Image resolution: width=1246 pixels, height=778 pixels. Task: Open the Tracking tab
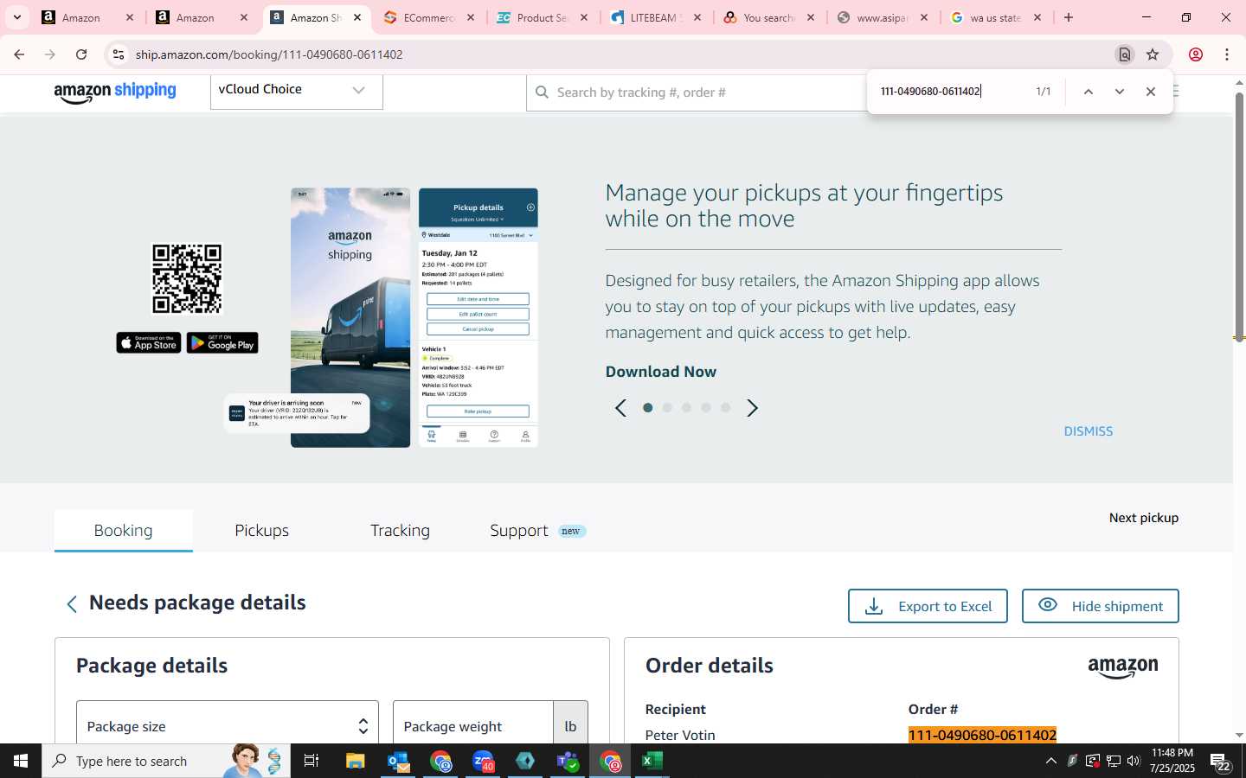[x=400, y=531]
